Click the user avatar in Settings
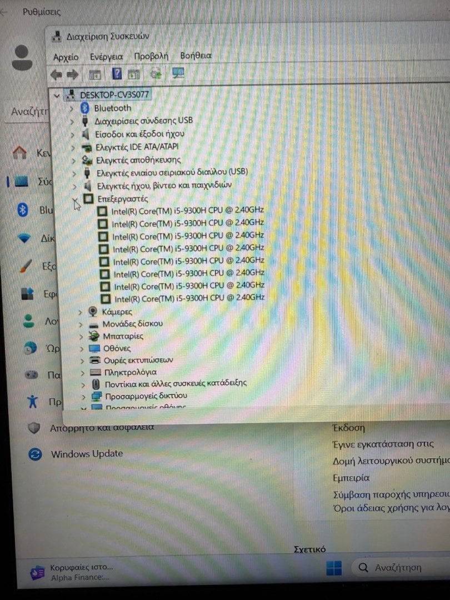450x600 pixels. (x=22, y=57)
